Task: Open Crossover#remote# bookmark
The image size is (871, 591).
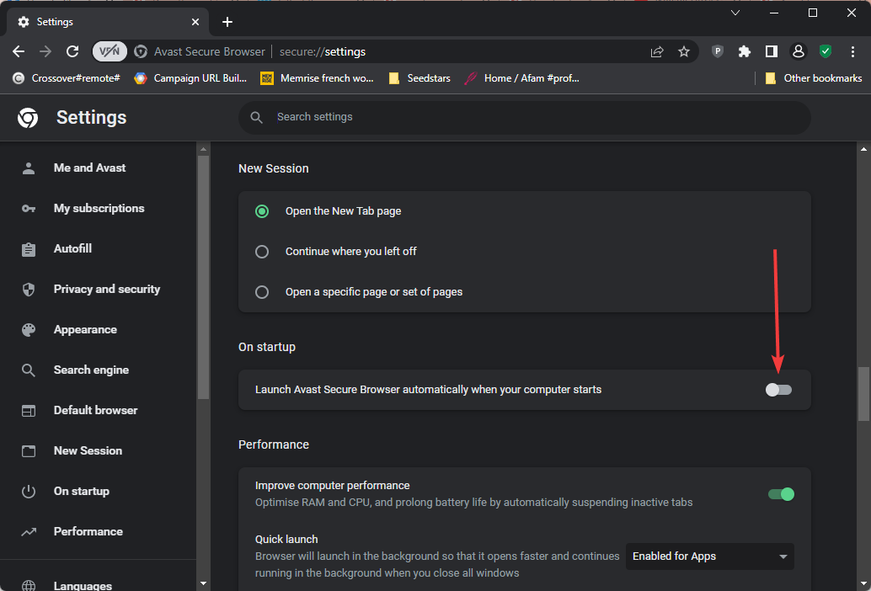Action: coord(66,78)
